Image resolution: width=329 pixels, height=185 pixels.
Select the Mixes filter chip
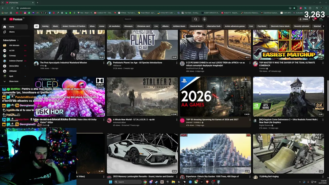(x=92, y=26)
